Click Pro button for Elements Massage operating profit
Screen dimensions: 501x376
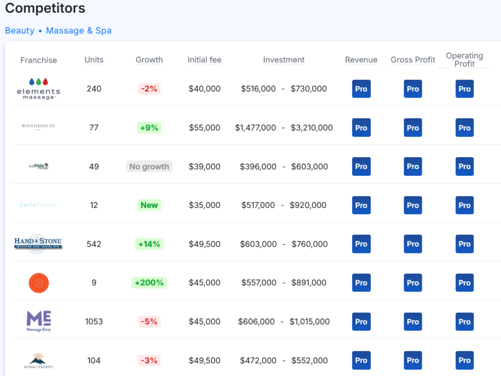[x=465, y=89]
